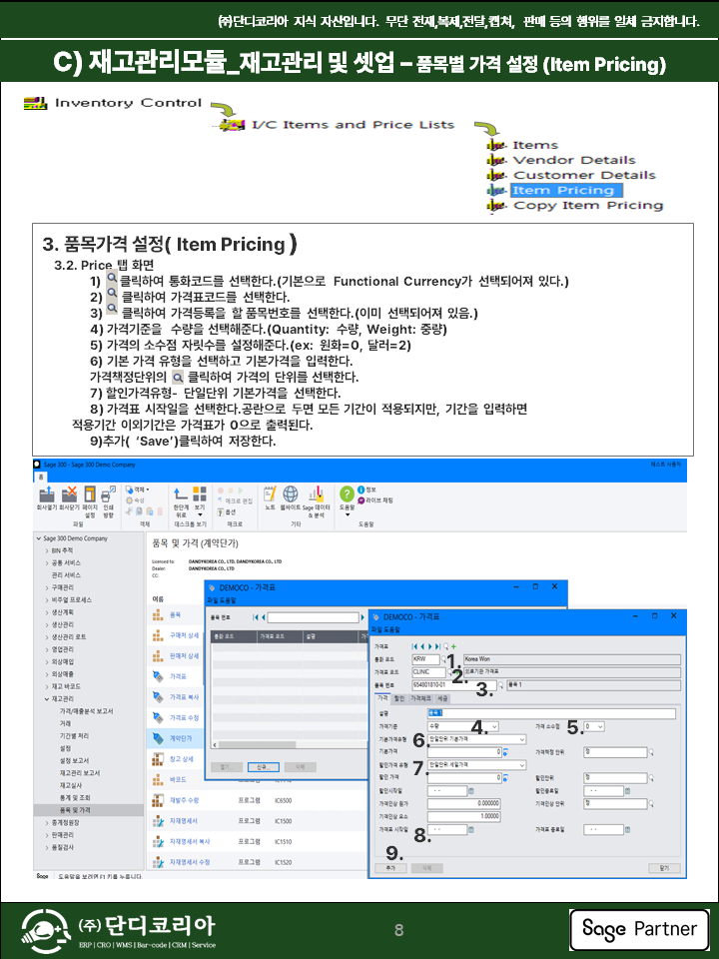Select 가격/매출분석 보고서 under 재고관리
The width and height of the screenshot is (719, 959).
(x=86, y=711)
